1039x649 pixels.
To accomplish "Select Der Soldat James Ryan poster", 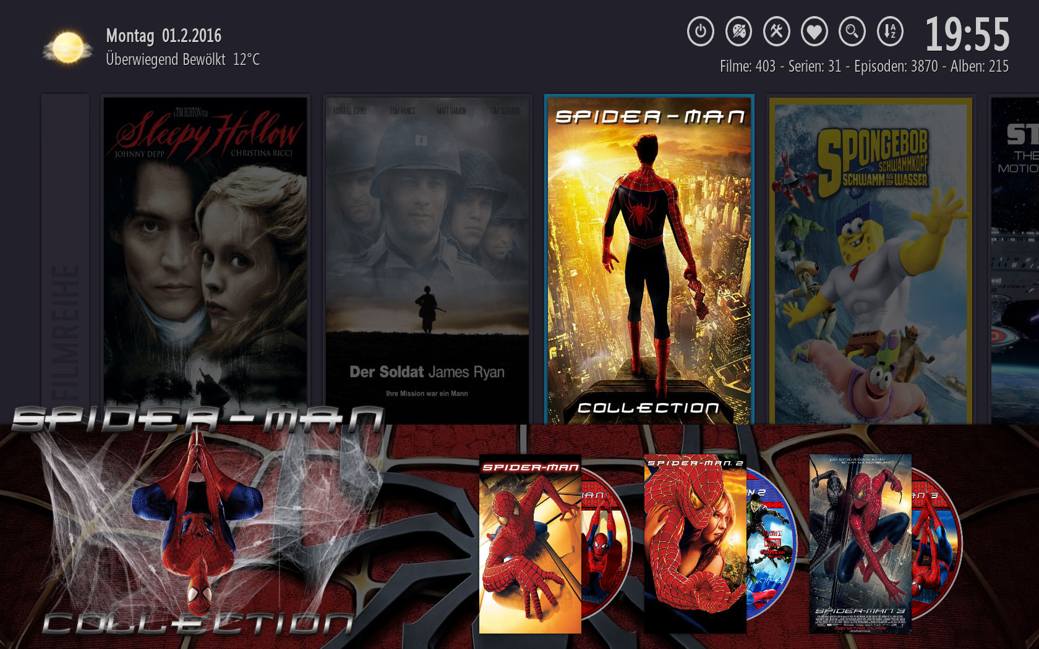I will [427, 260].
